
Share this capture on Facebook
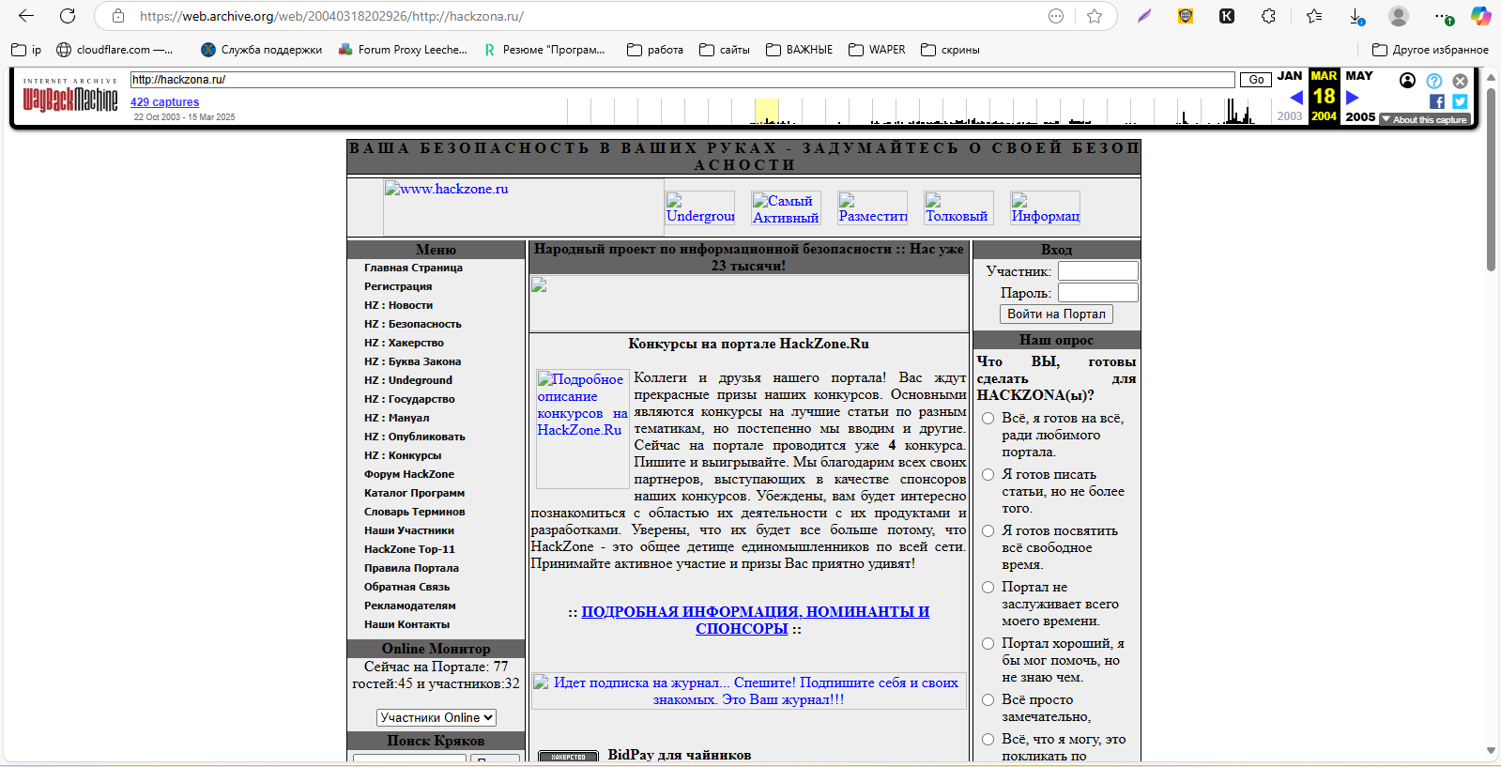pos(1437,101)
